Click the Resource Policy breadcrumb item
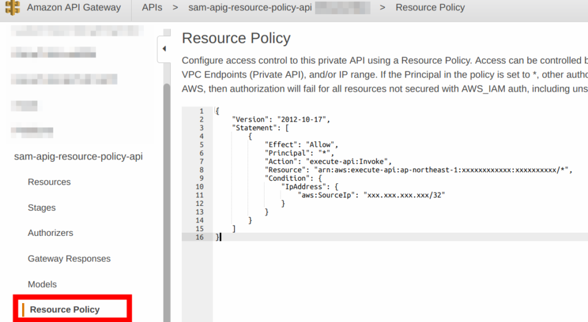Viewport: 588px width, 322px height. click(x=430, y=7)
